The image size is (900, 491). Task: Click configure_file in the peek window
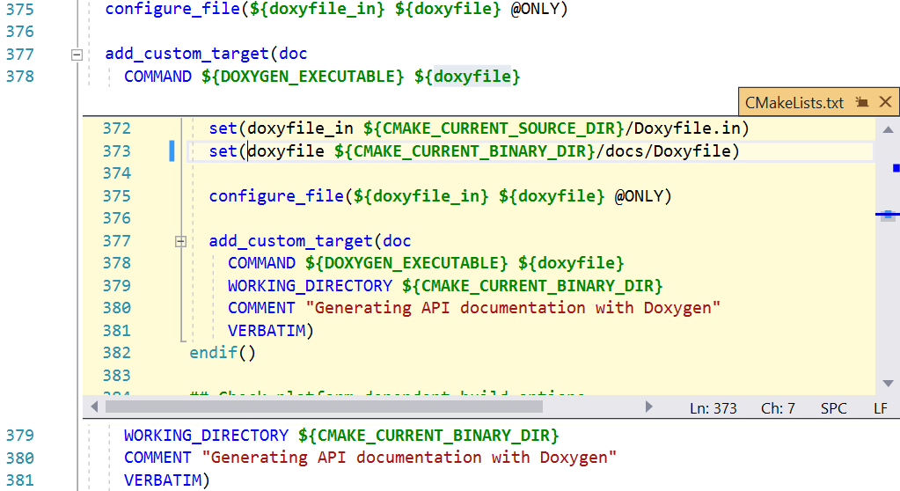(276, 196)
